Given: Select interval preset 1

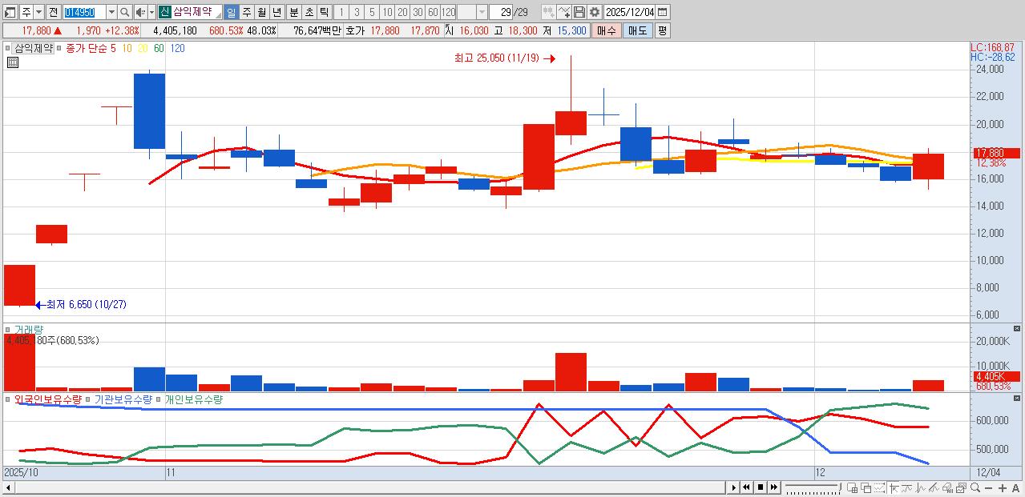Looking at the screenshot, I should point(341,12).
